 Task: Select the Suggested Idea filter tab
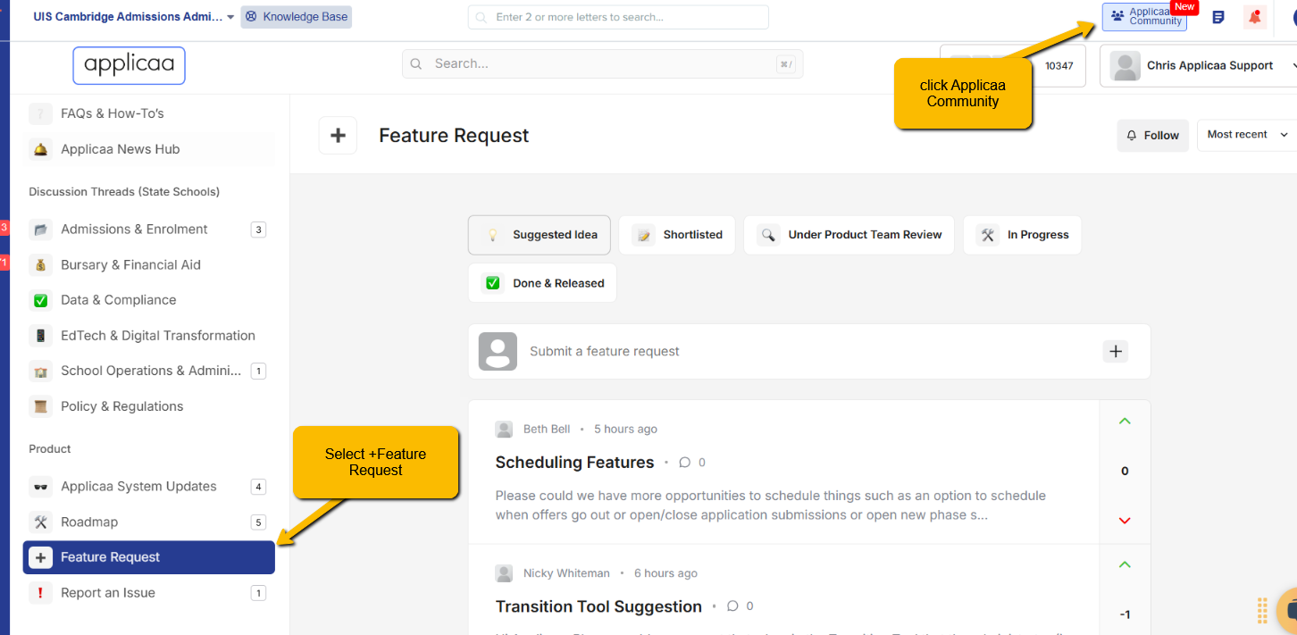540,235
